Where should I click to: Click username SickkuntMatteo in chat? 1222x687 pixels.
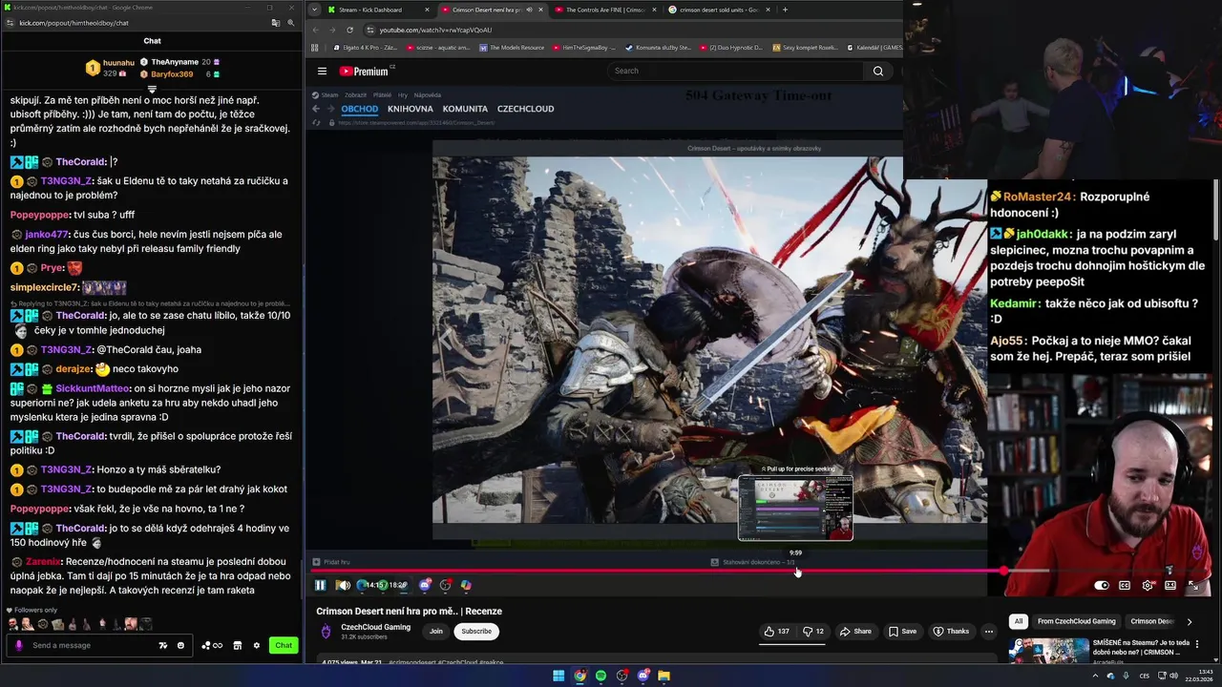[92, 388]
